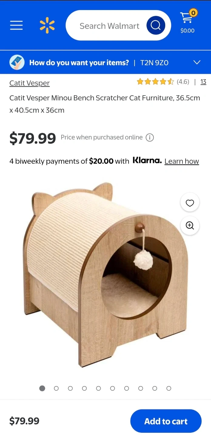Tap the price info icon
Image resolution: width=211 pixels, height=437 pixels.
click(x=150, y=137)
